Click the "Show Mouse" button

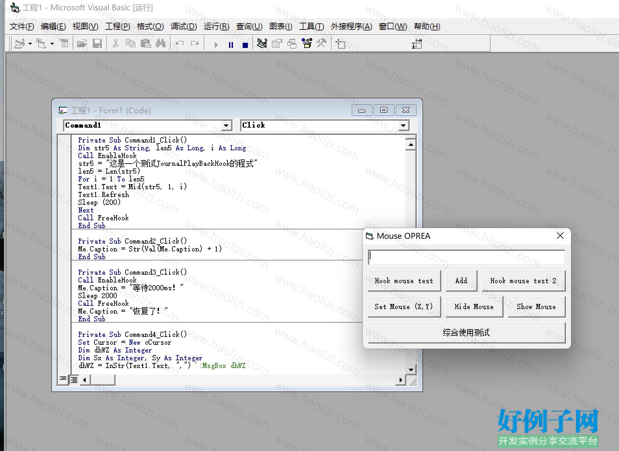click(x=537, y=307)
